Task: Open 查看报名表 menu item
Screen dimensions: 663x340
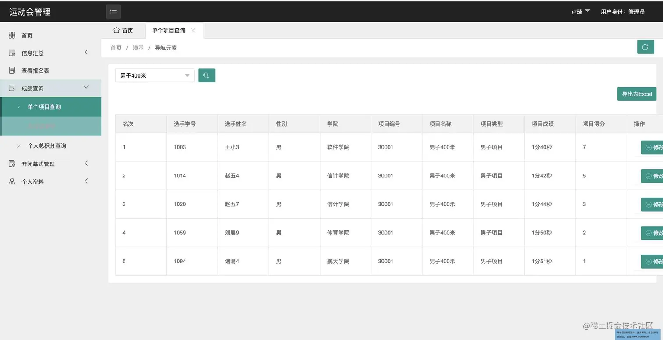Action: (x=51, y=71)
